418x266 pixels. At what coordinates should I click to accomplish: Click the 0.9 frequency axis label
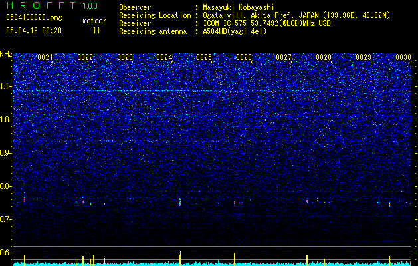tap(6, 153)
